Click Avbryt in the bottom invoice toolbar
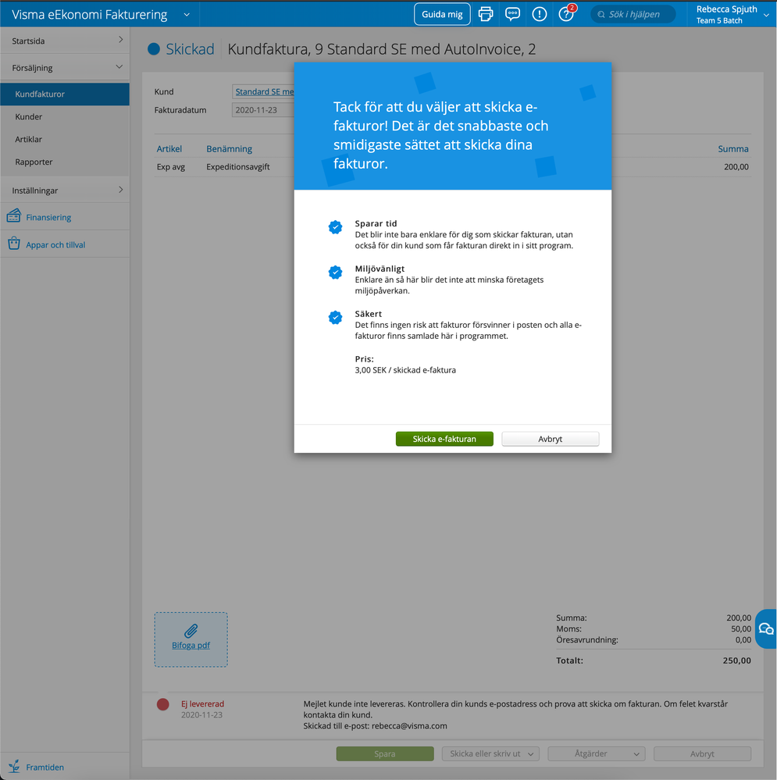The height and width of the screenshot is (780, 777). [x=702, y=753]
